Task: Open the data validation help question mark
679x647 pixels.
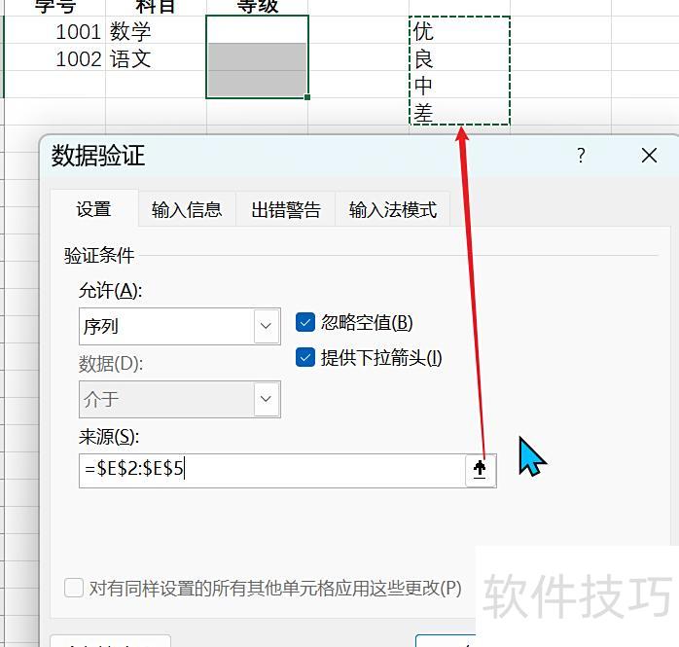Action: (581, 156)
